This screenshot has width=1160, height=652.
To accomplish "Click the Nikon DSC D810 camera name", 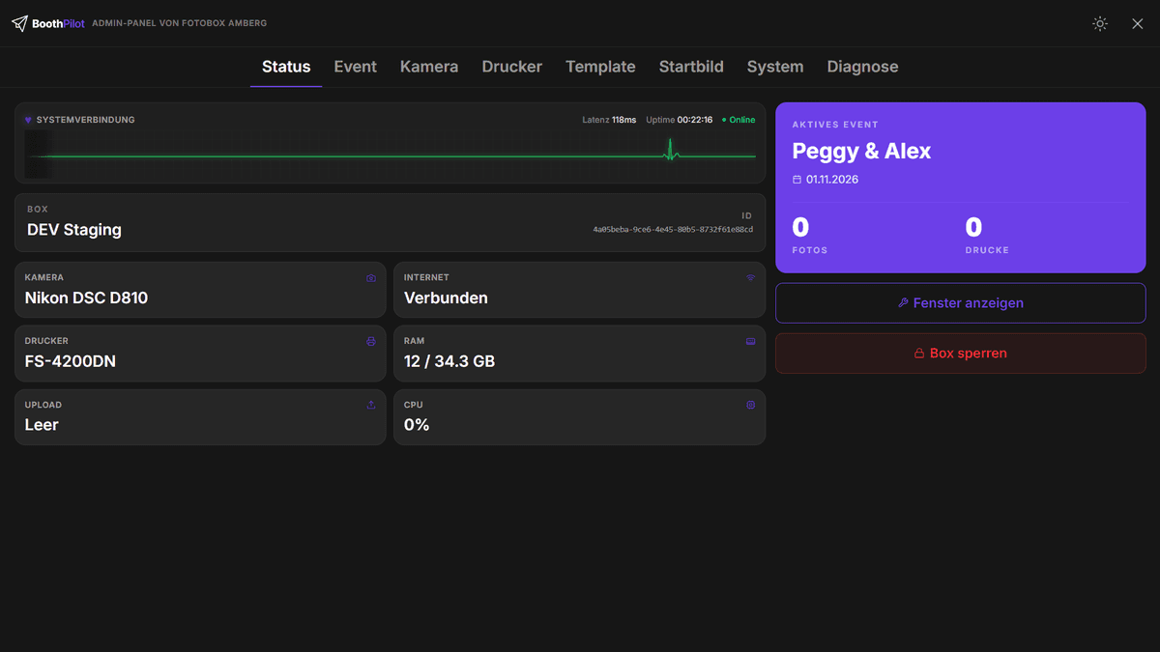I will pyautogui.click(x=86, y=298).
